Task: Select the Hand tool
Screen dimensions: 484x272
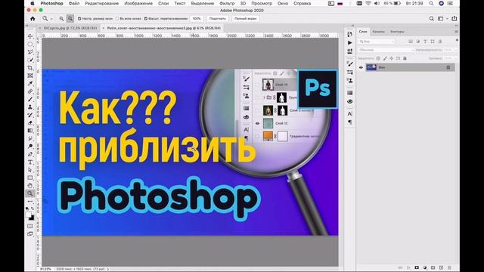Action: pyautogui.click(x=30, y=186)
